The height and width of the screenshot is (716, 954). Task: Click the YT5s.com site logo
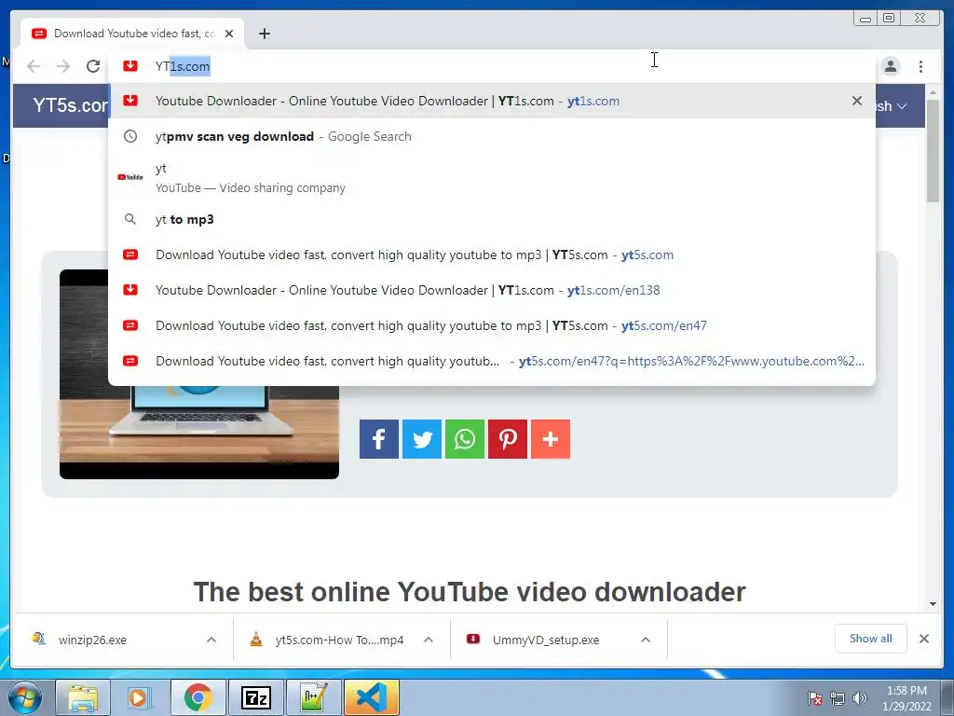70,104
